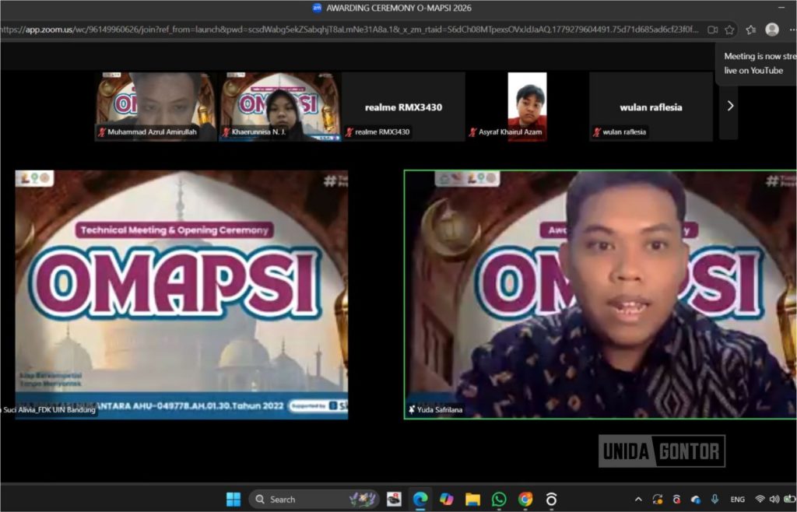Open Copilot from the taskbar
Image resolution: width=797 pixels, height=512 pixels.
(446, 500)
